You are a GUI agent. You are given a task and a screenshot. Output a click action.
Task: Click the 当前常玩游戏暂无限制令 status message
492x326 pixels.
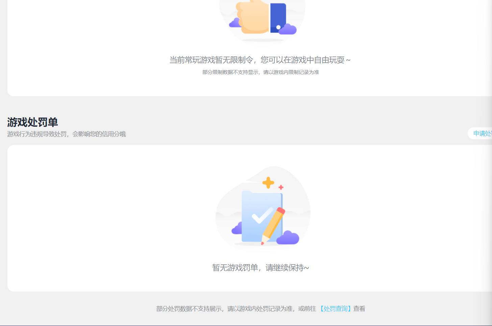coord(260,60)
